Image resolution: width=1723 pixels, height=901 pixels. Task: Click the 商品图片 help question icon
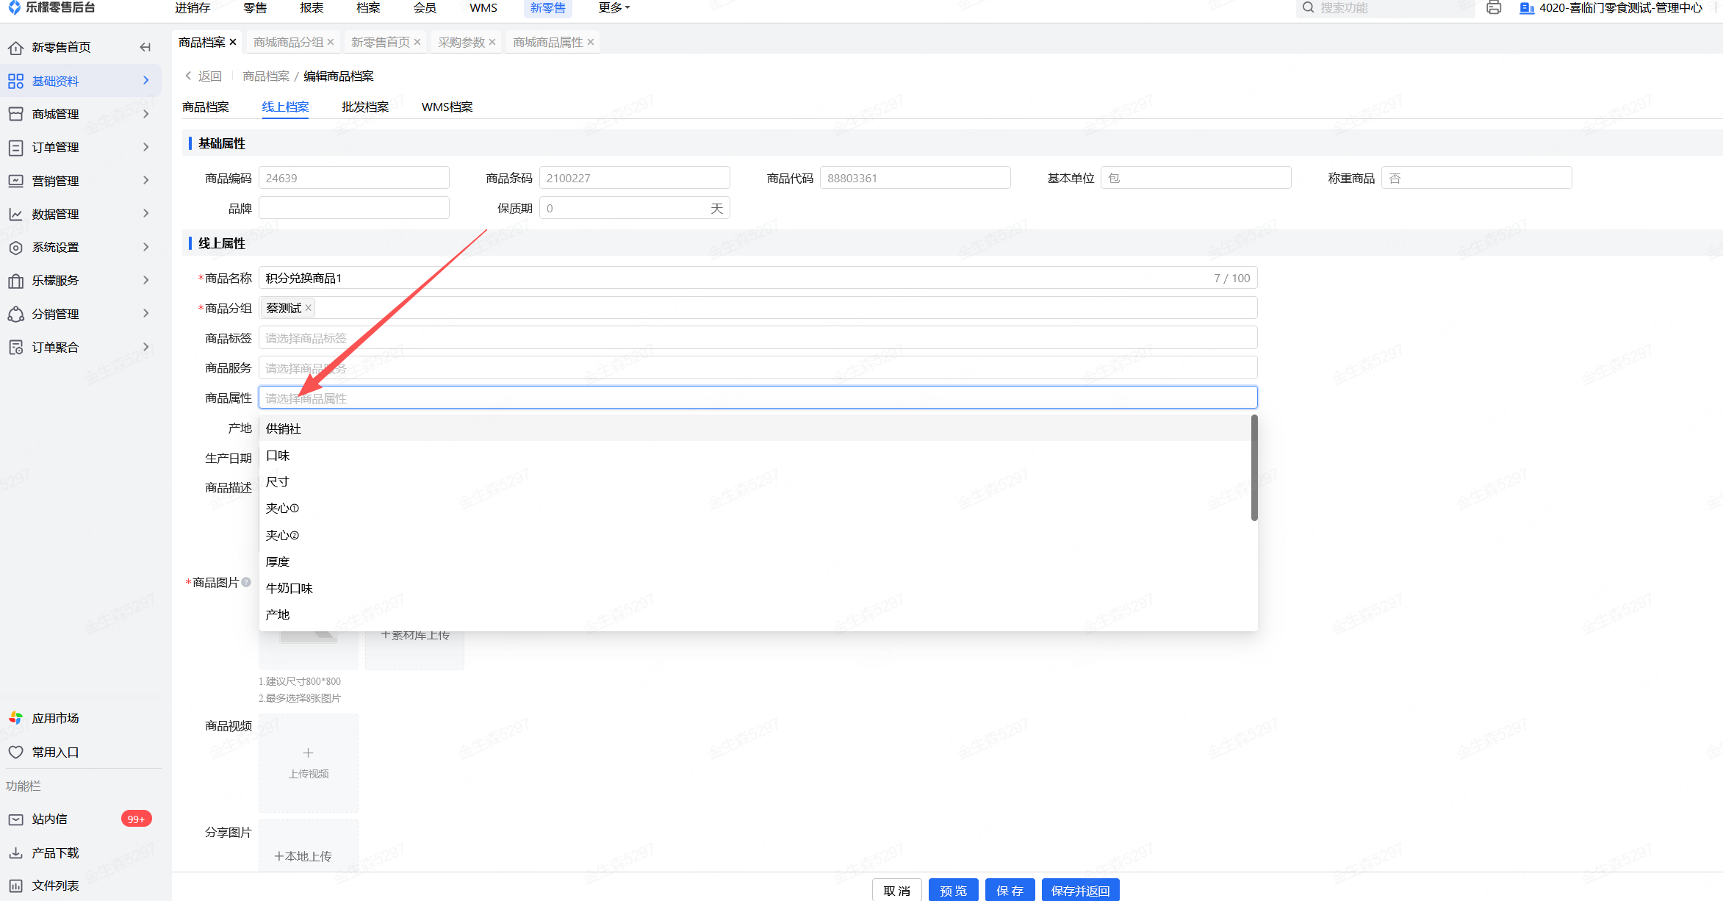[x=246, y=582]
